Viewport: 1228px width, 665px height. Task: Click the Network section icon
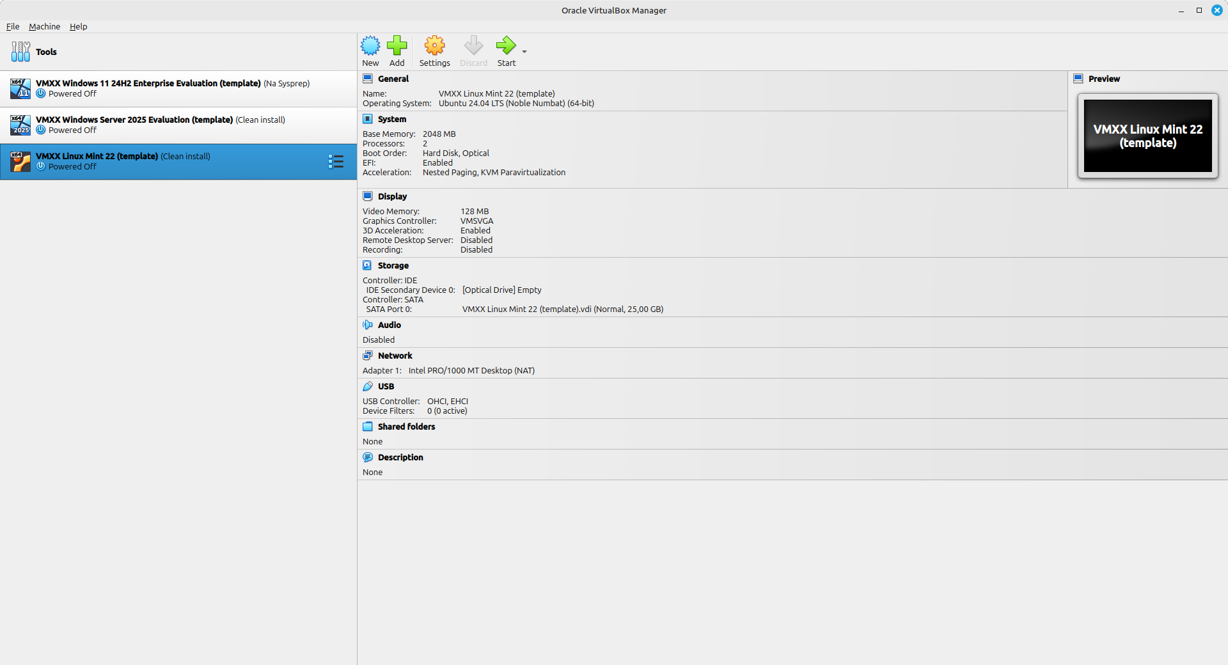click(x=367, y=356)
